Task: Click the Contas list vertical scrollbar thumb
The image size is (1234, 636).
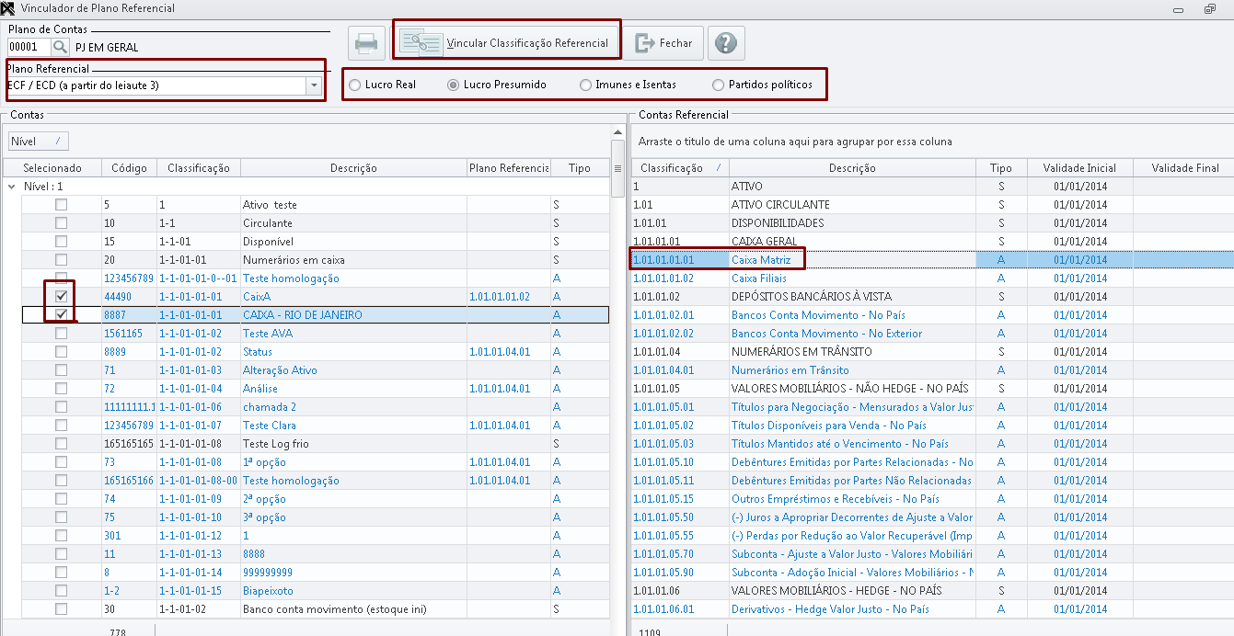Action: point(617,168)
